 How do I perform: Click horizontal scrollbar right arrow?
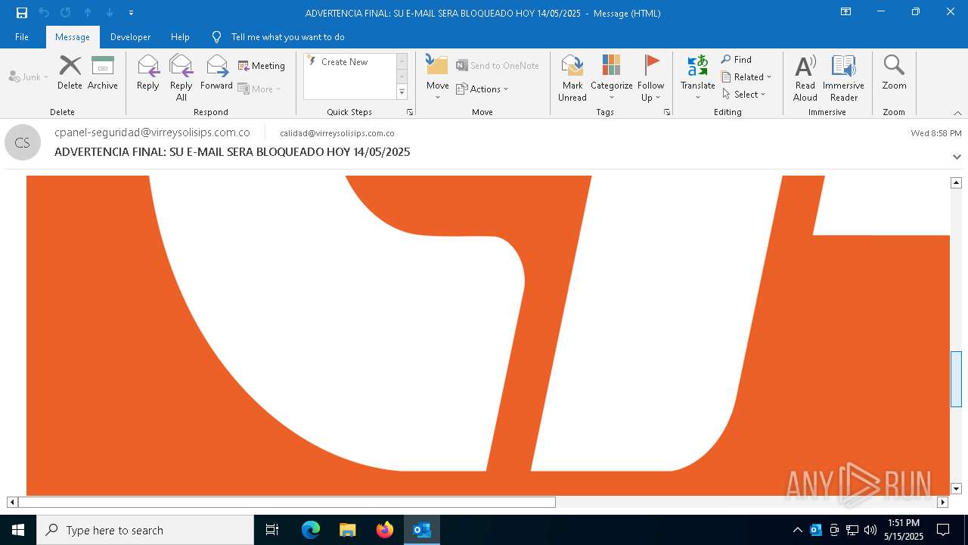coord(942,502)
